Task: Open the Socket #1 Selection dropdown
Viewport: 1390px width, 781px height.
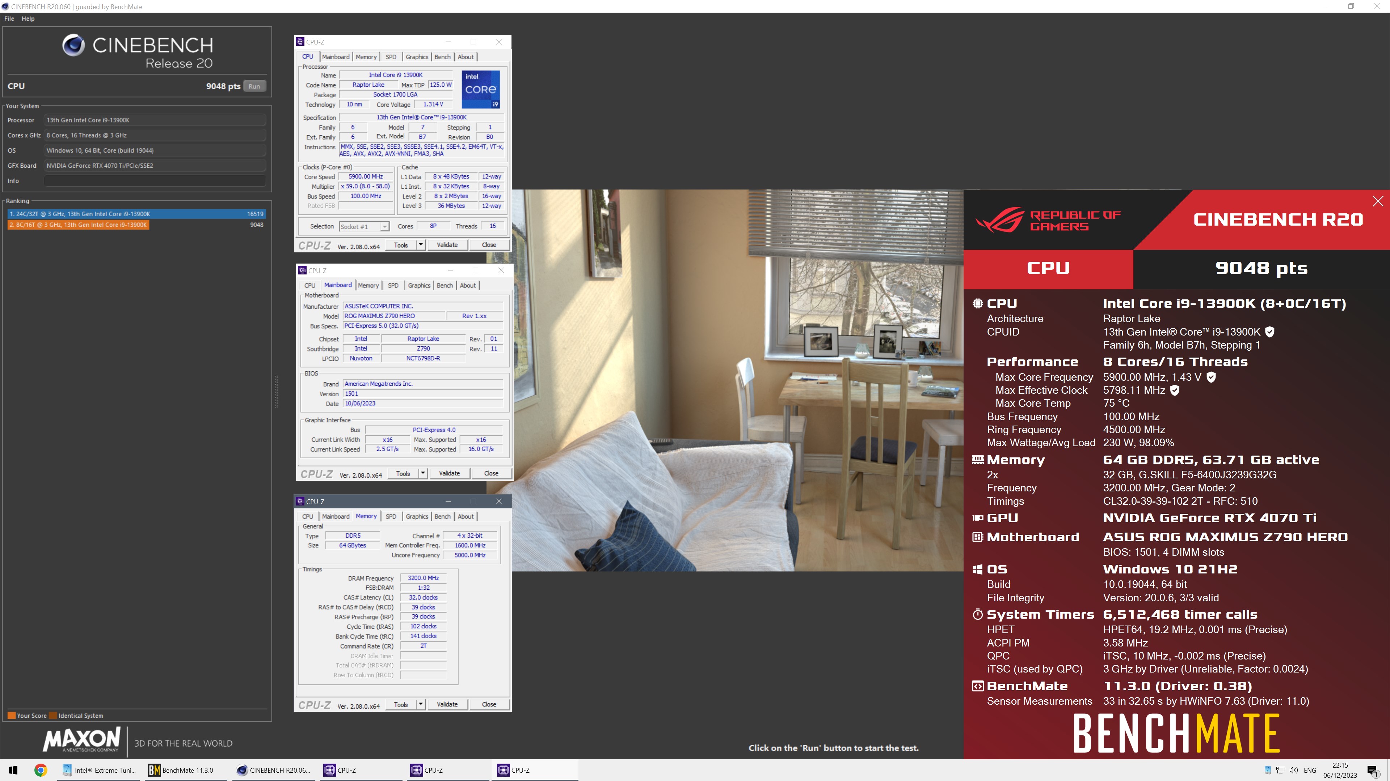Action: pos(364,227)
